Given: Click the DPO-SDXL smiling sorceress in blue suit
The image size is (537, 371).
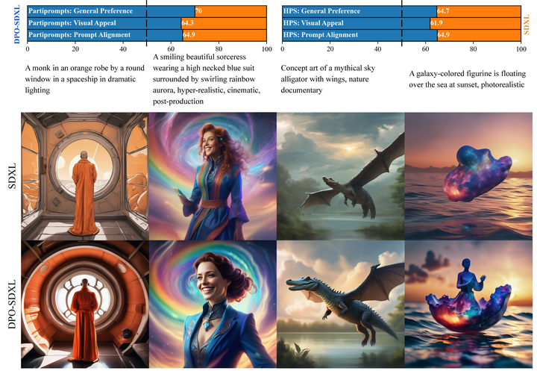Looking at the screenshot, I should pos(213,304).
